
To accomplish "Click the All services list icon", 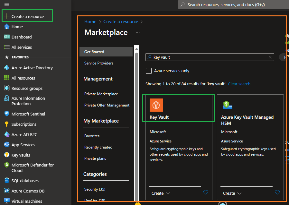I will (x=7, y=47).
